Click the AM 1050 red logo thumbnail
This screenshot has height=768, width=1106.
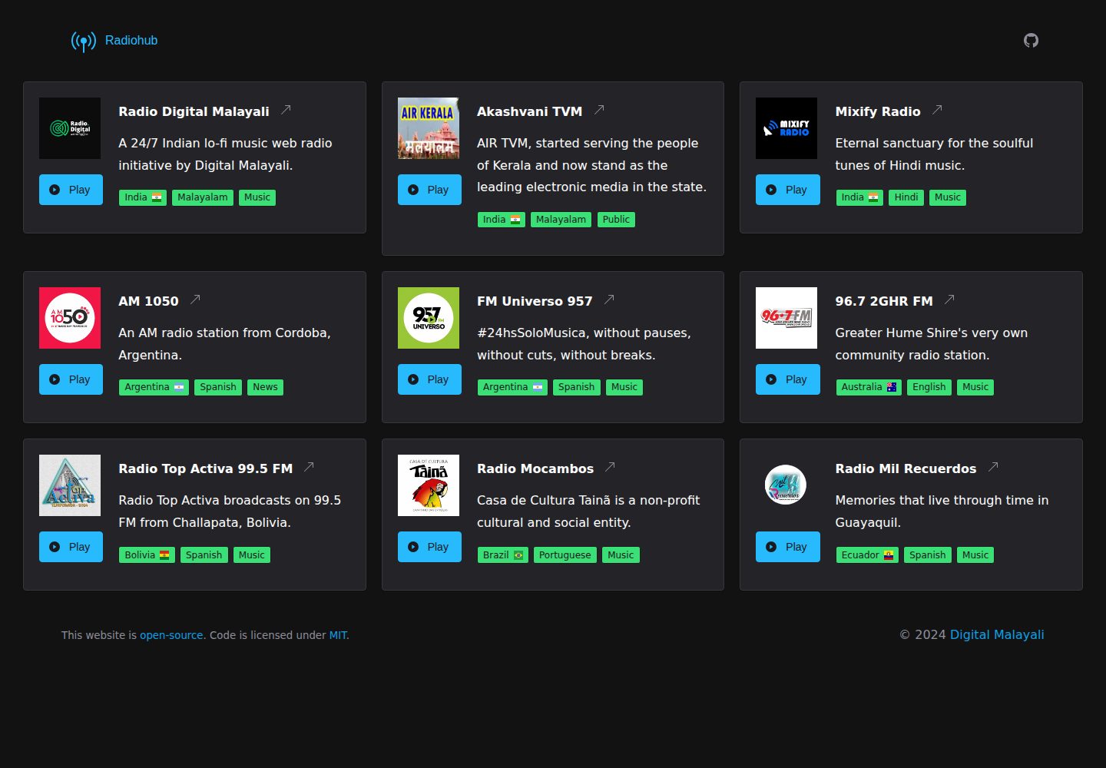point(70,318)
